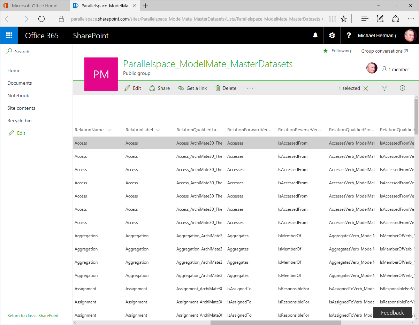The image size is (419, 325).
Task: Select Site contents in the sidebar
Action: pyautogui.click(x=21, y=108)
